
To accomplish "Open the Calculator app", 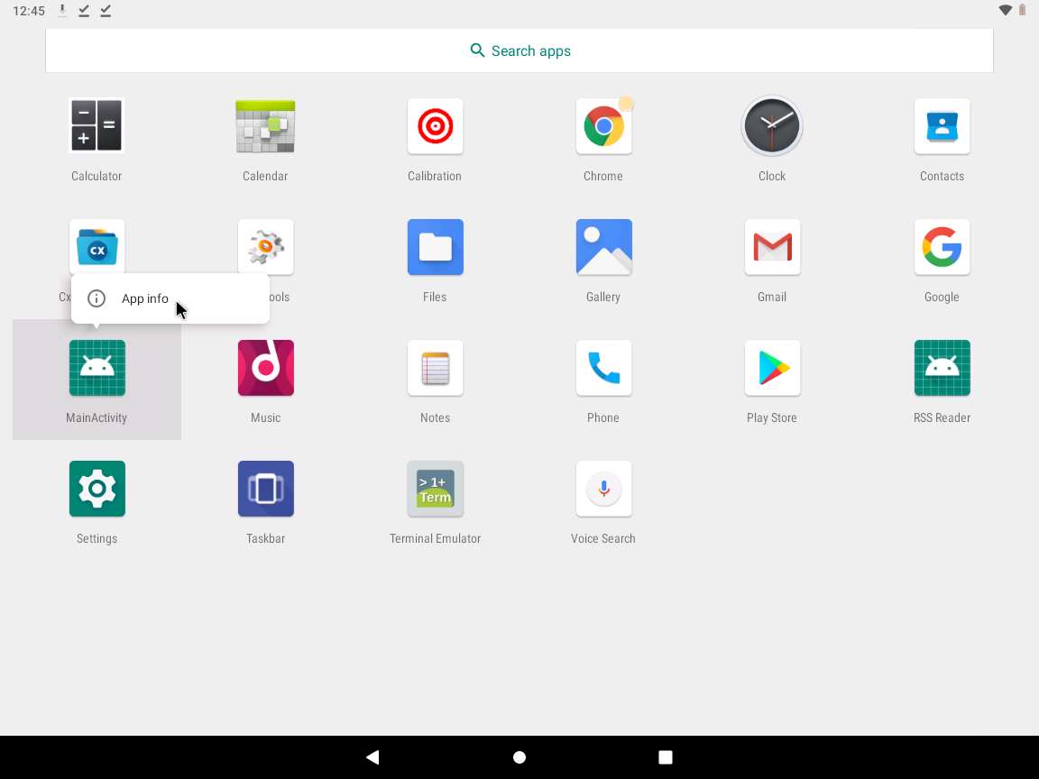I will tap(97, 126).
